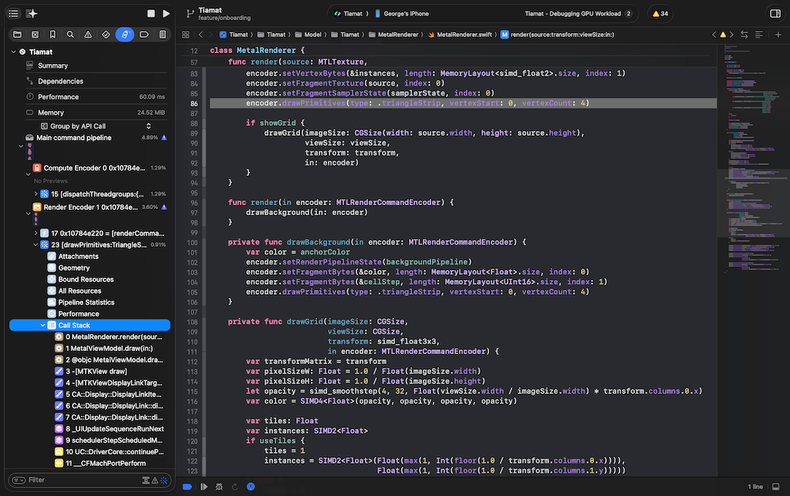Expand the 17 renderCommand tree item

point(36,233)
